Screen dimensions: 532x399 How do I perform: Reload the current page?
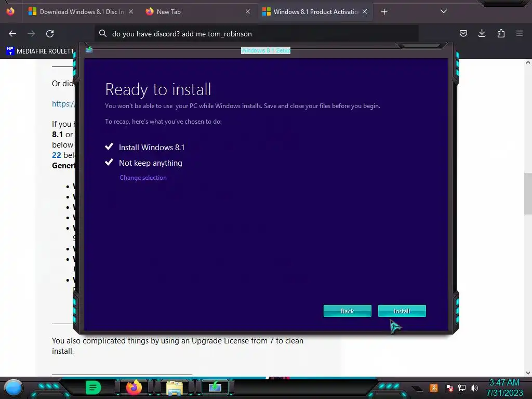click(x=50, y=34)
